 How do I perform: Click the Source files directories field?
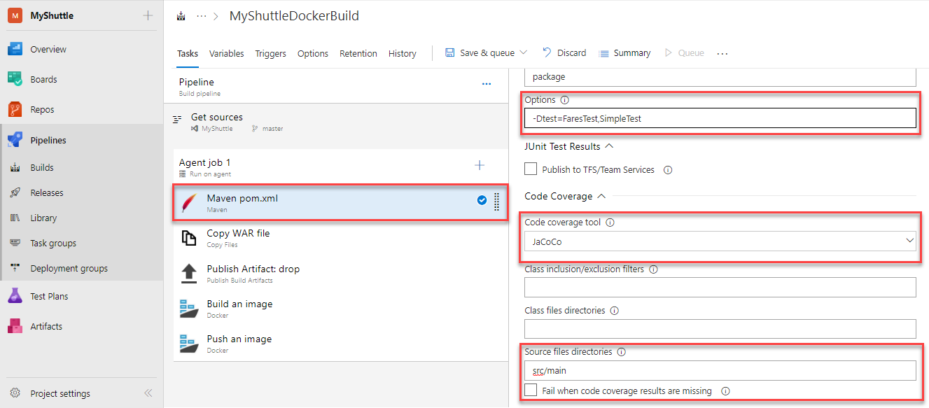tap(720, 370)
